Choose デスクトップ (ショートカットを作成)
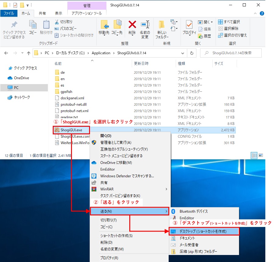This screenshot has height=262, width=276. coord(204,232)
